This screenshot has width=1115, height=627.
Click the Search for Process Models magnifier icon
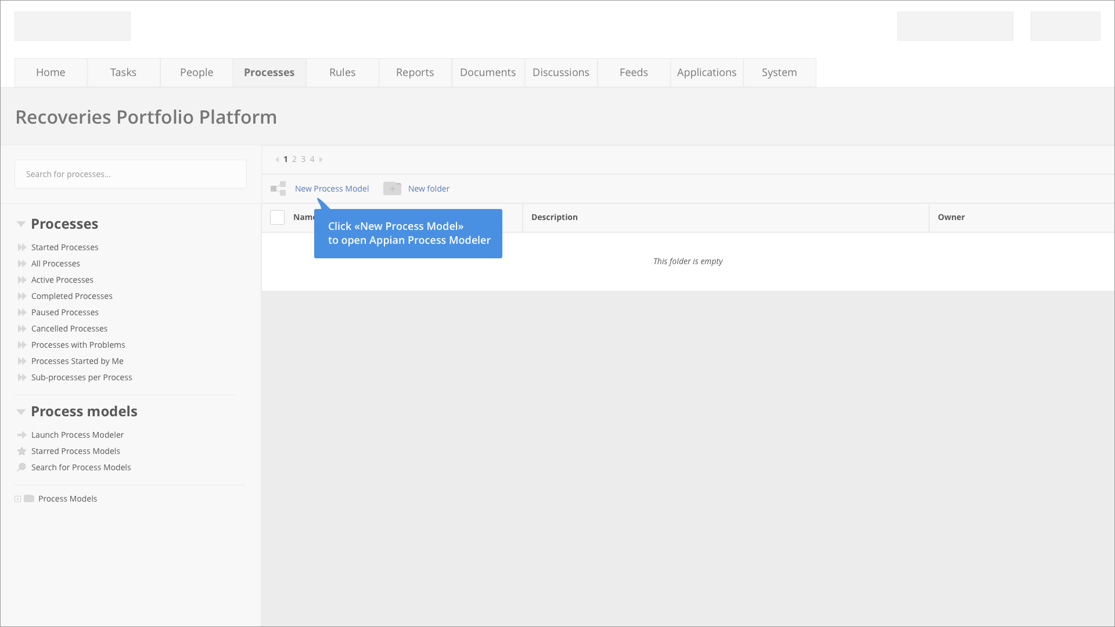tap(22, 467)
